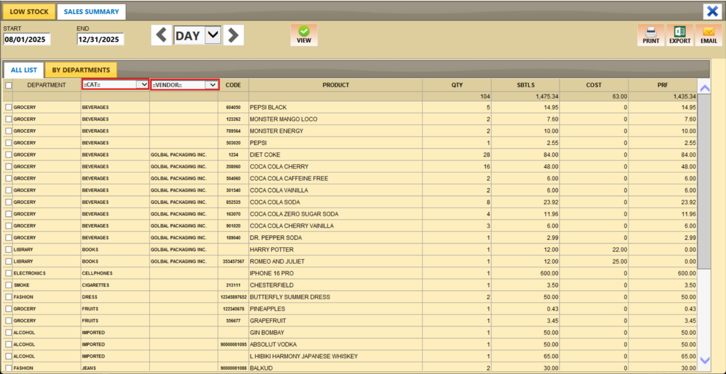Sort by the QTY column header
The width and height of the screenshot is (726, 374).
457,85
